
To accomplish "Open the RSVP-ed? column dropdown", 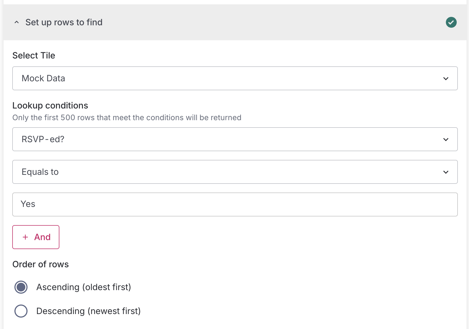I will pos(234,139).
